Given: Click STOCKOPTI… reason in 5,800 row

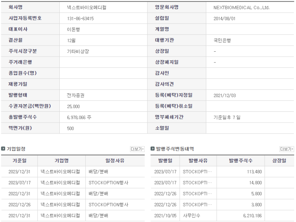Looking at the screenshot, I should tap(197, 194).
